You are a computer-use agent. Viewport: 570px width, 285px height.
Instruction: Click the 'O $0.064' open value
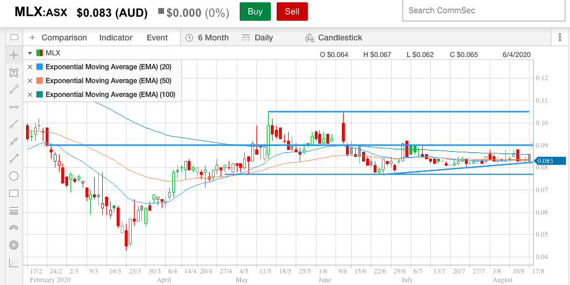pyautogui.click(x=334, y=55)
